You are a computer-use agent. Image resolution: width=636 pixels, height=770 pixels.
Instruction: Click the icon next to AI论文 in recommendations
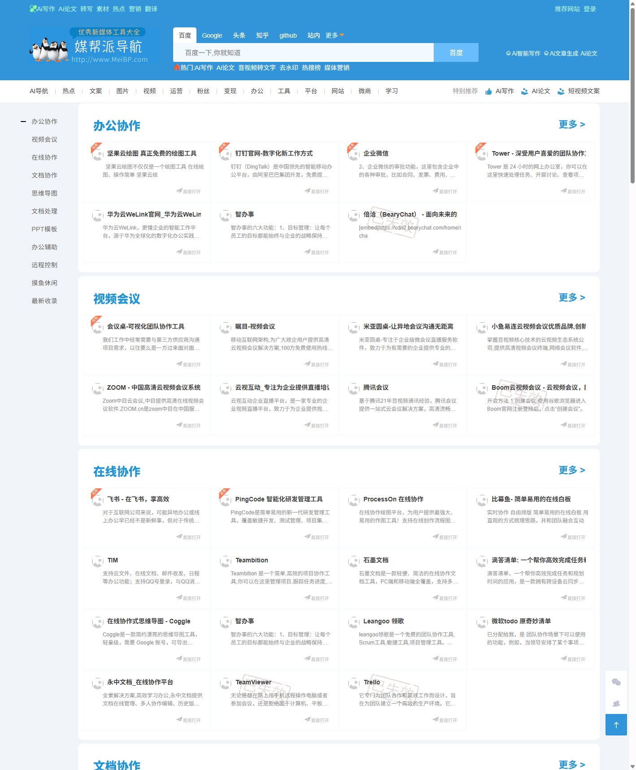coord(524,91)
